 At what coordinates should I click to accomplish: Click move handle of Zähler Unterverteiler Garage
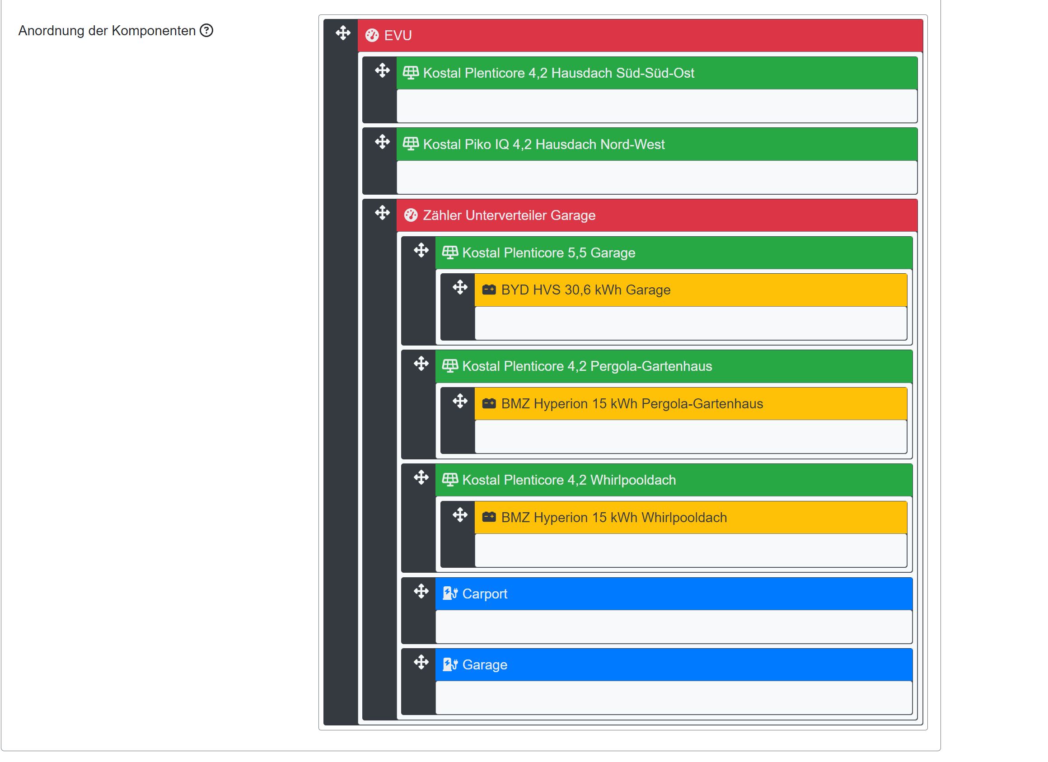pos(382,213)
